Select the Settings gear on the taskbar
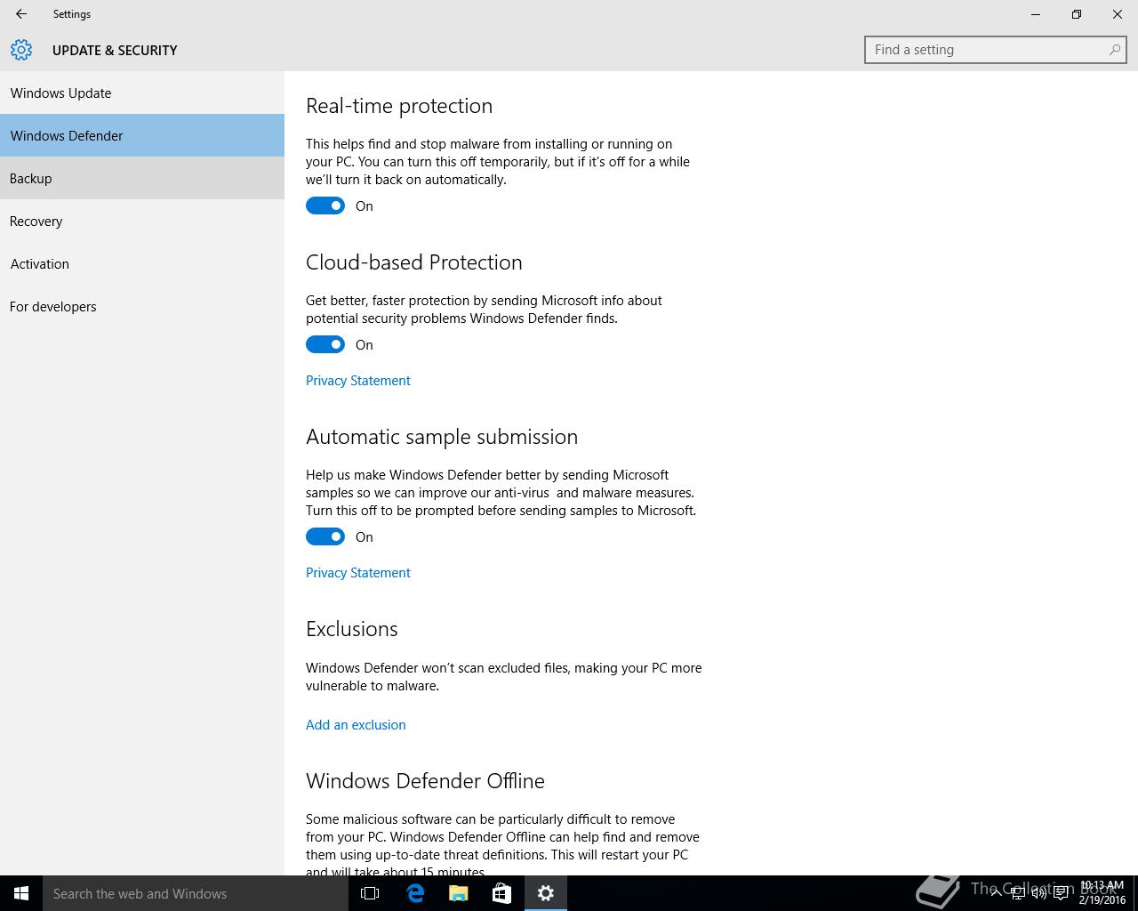The height and width of the screenshot is (911, 1138). coord(546,893)
